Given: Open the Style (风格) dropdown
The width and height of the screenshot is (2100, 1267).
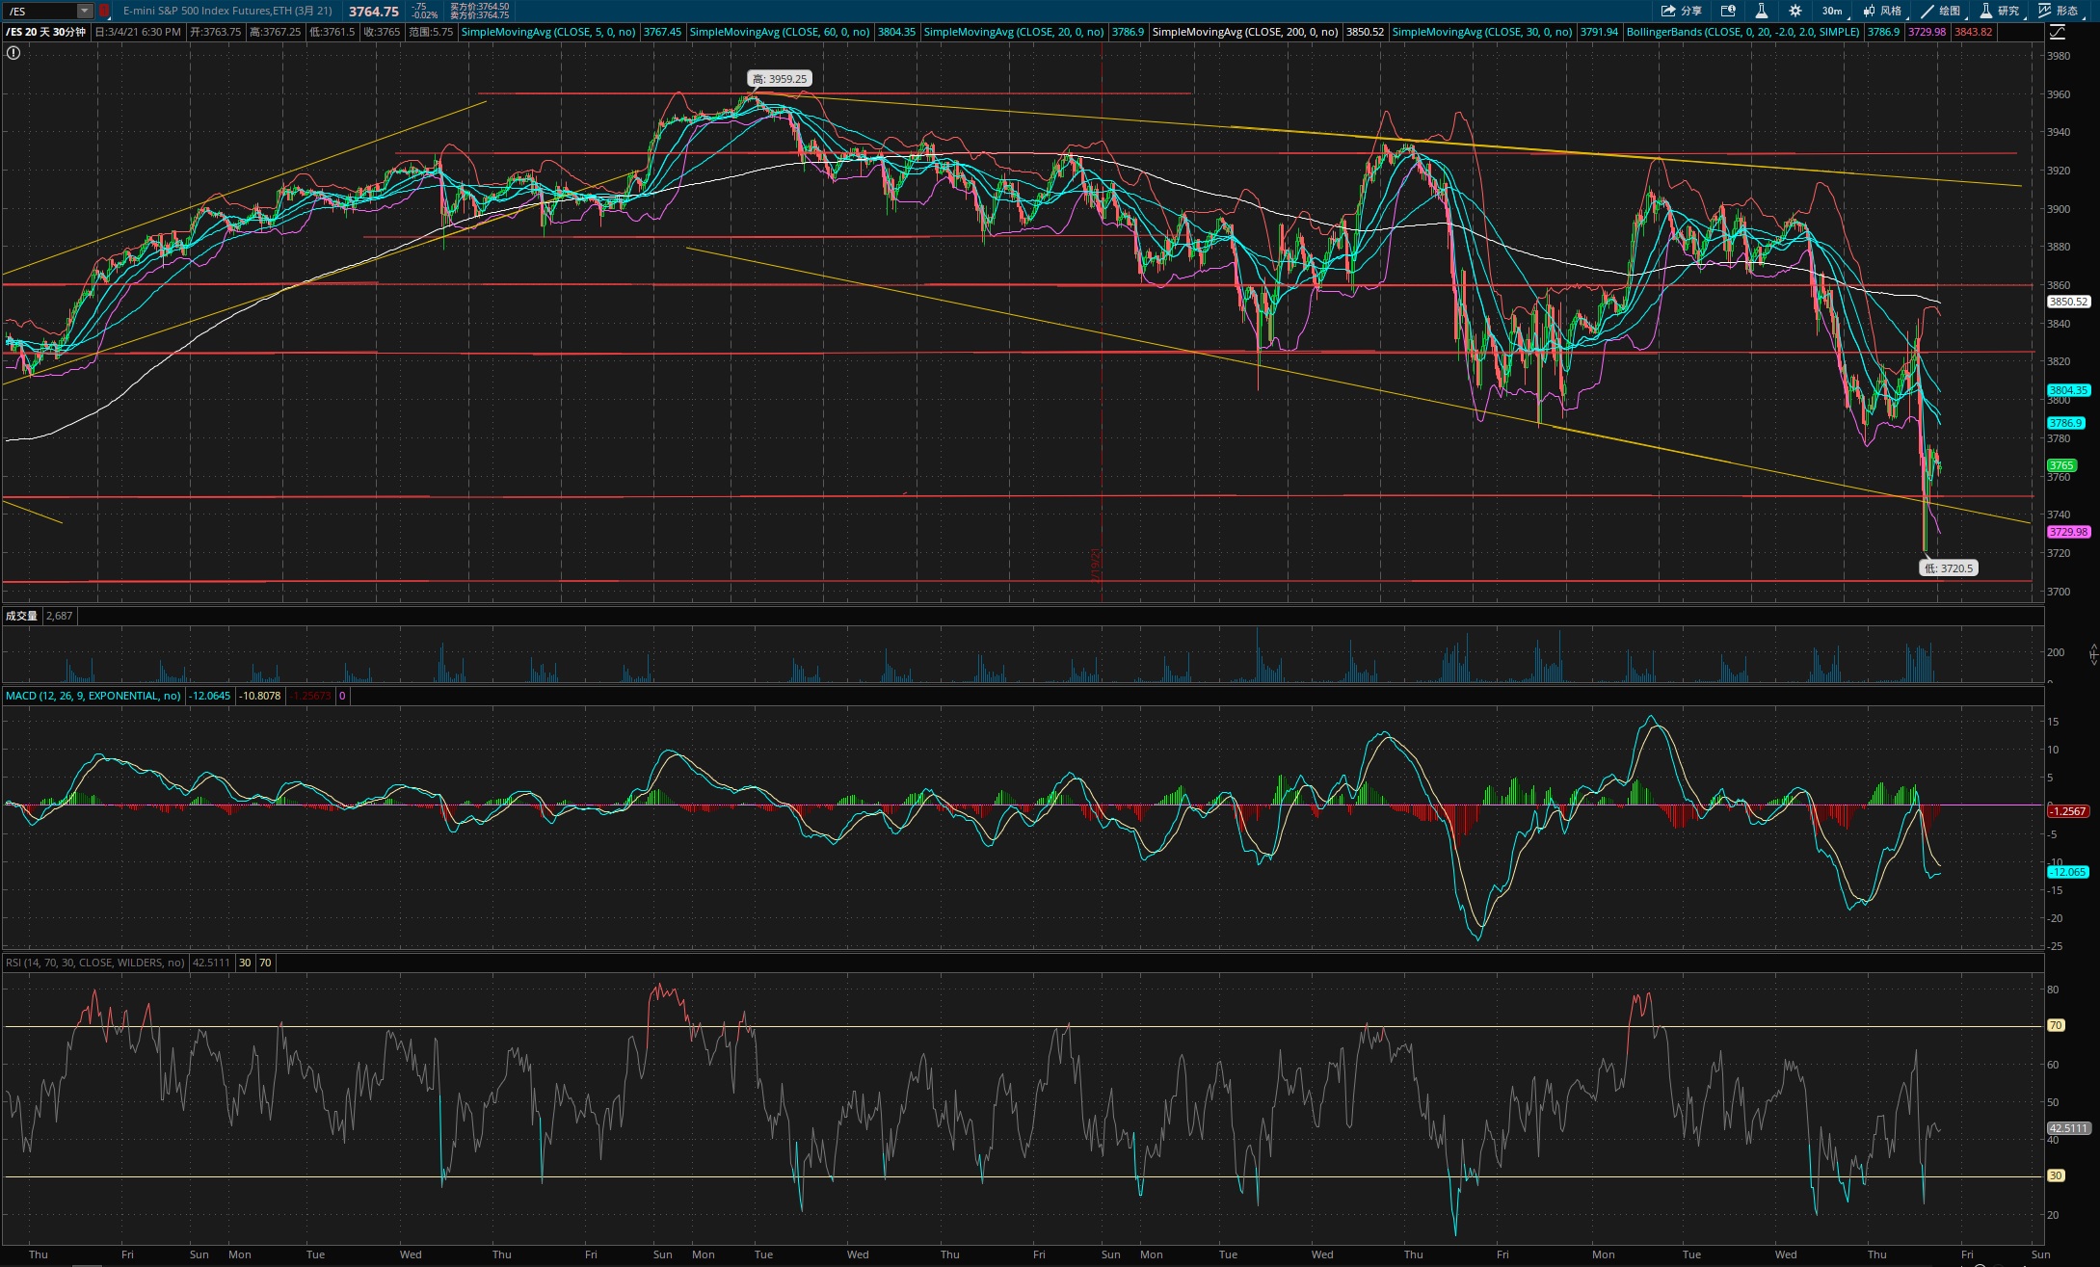Looking at the screenshot, I should pyautogui.click(x=1882, y=11).
